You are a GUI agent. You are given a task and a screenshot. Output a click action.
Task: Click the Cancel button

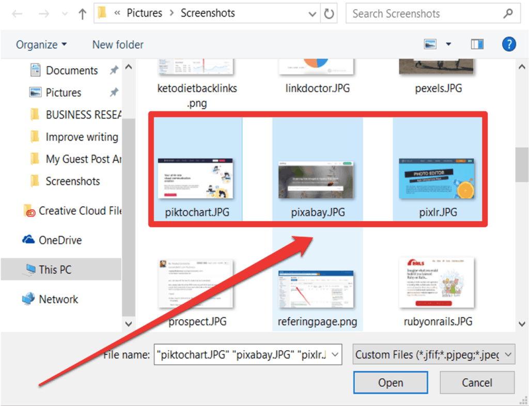(477, 383)
